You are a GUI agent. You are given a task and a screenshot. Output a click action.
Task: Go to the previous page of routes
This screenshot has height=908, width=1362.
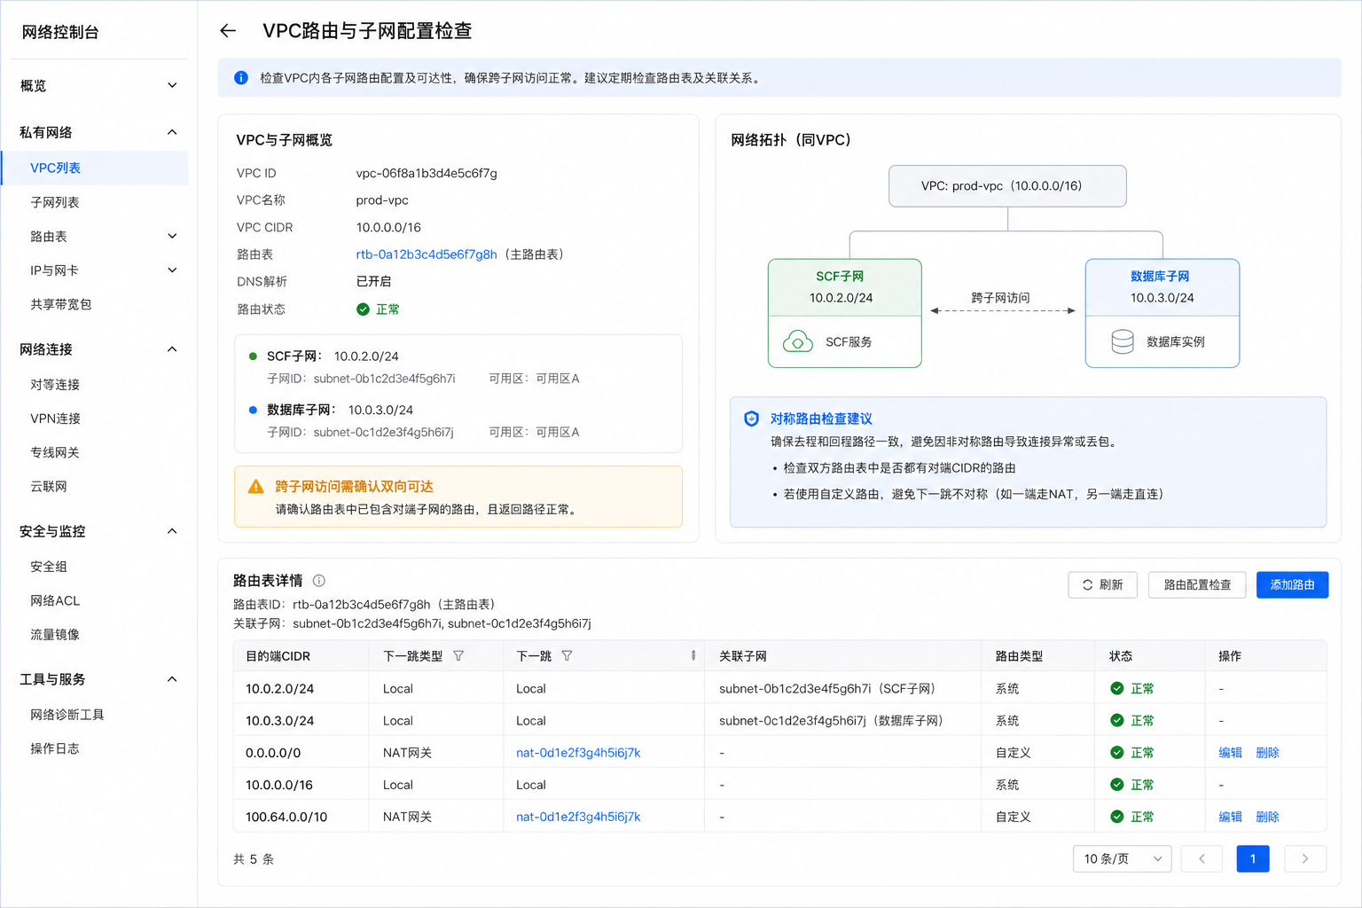[1202, 858]
